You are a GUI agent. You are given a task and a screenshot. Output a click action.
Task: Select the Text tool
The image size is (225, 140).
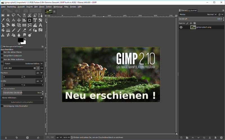[40, 25]
